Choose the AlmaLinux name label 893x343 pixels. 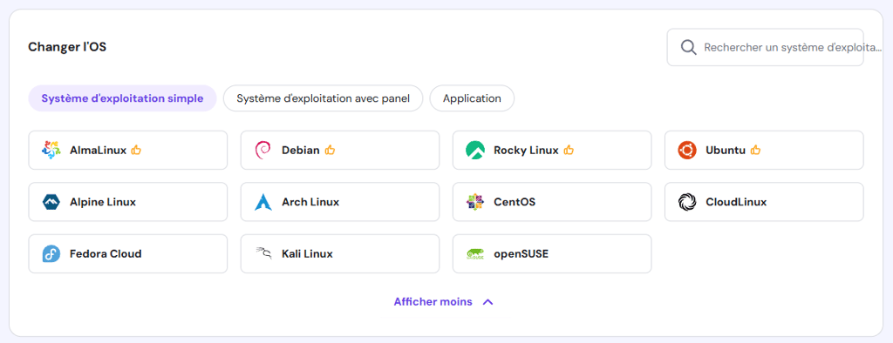(x=98, y=151)
